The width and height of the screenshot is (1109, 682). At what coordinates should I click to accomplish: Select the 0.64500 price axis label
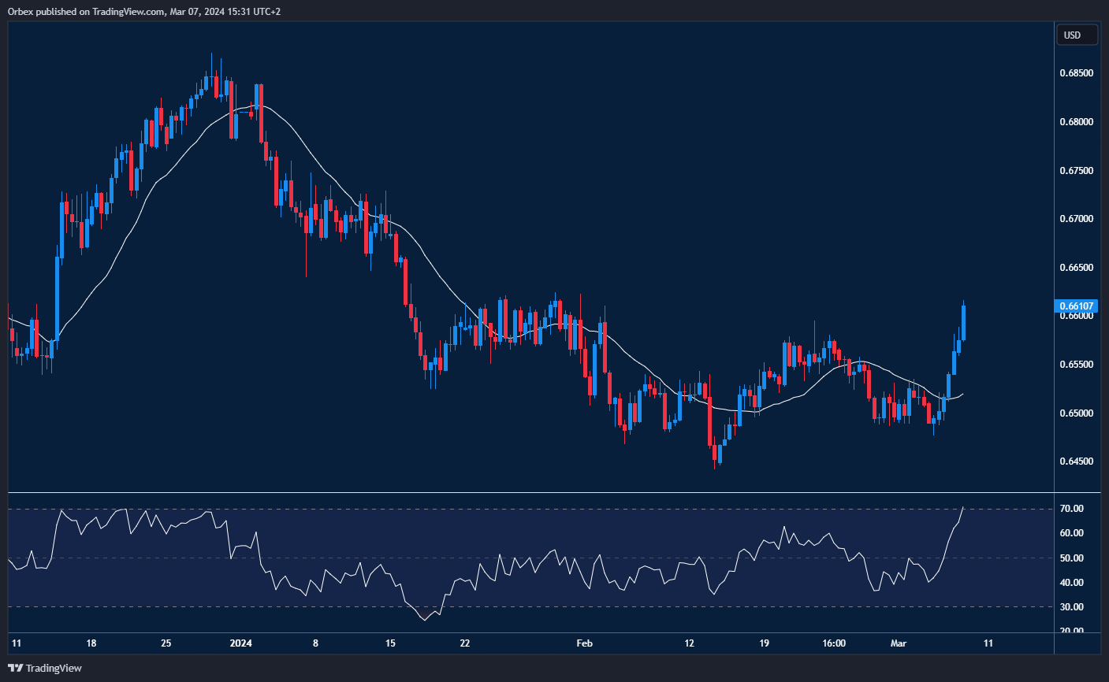coord(1076,461)
